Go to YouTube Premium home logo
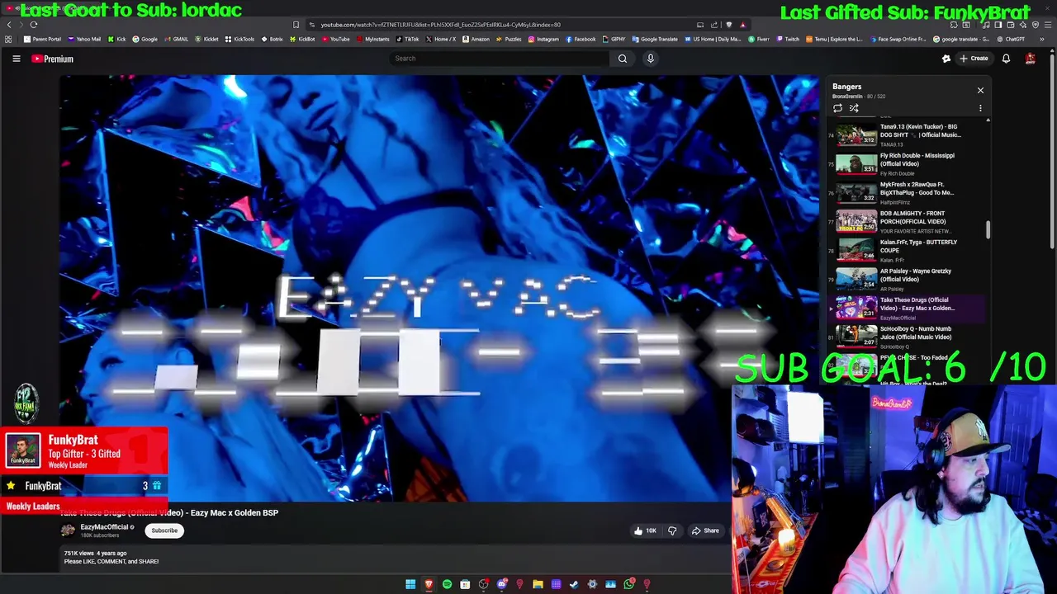The height and width of the screenshot is (594, 1057). (x=53, y=59)
